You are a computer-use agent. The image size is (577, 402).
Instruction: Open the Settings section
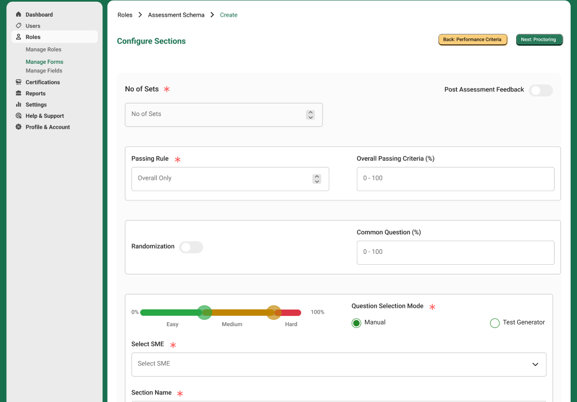coord(18,105)
